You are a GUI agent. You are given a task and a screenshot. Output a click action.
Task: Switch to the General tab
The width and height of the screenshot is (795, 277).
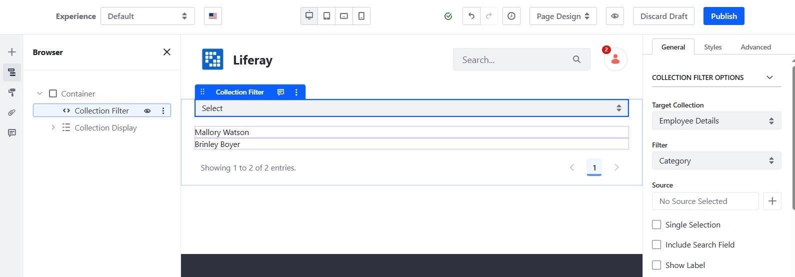[673, 47]
